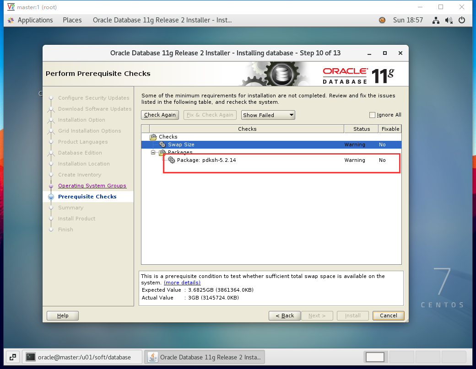476x369 pixels.
Task: Open Operating System Groups step link
Action: point(92,186)
